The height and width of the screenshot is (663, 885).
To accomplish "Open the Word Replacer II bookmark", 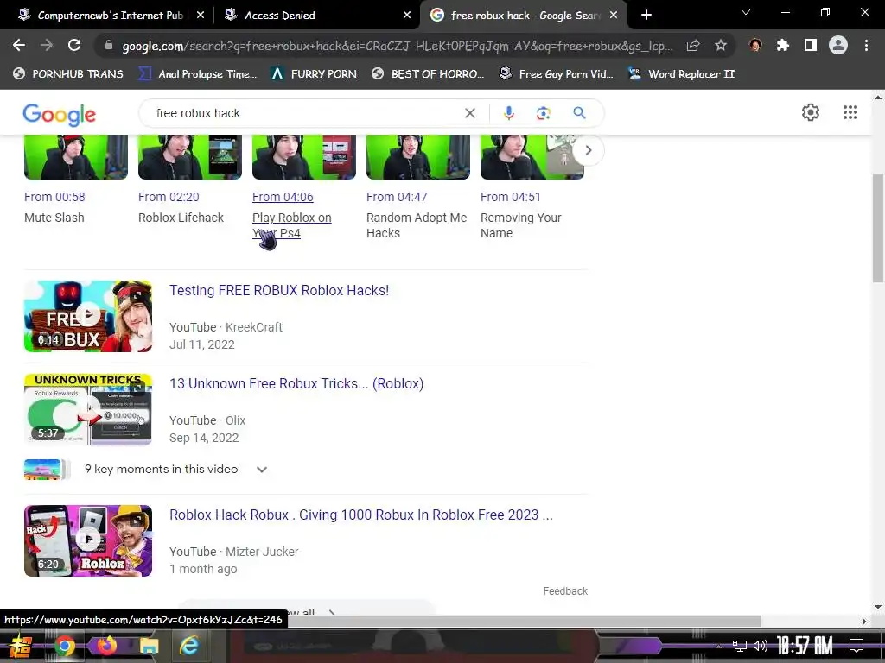I will [682, 74].
